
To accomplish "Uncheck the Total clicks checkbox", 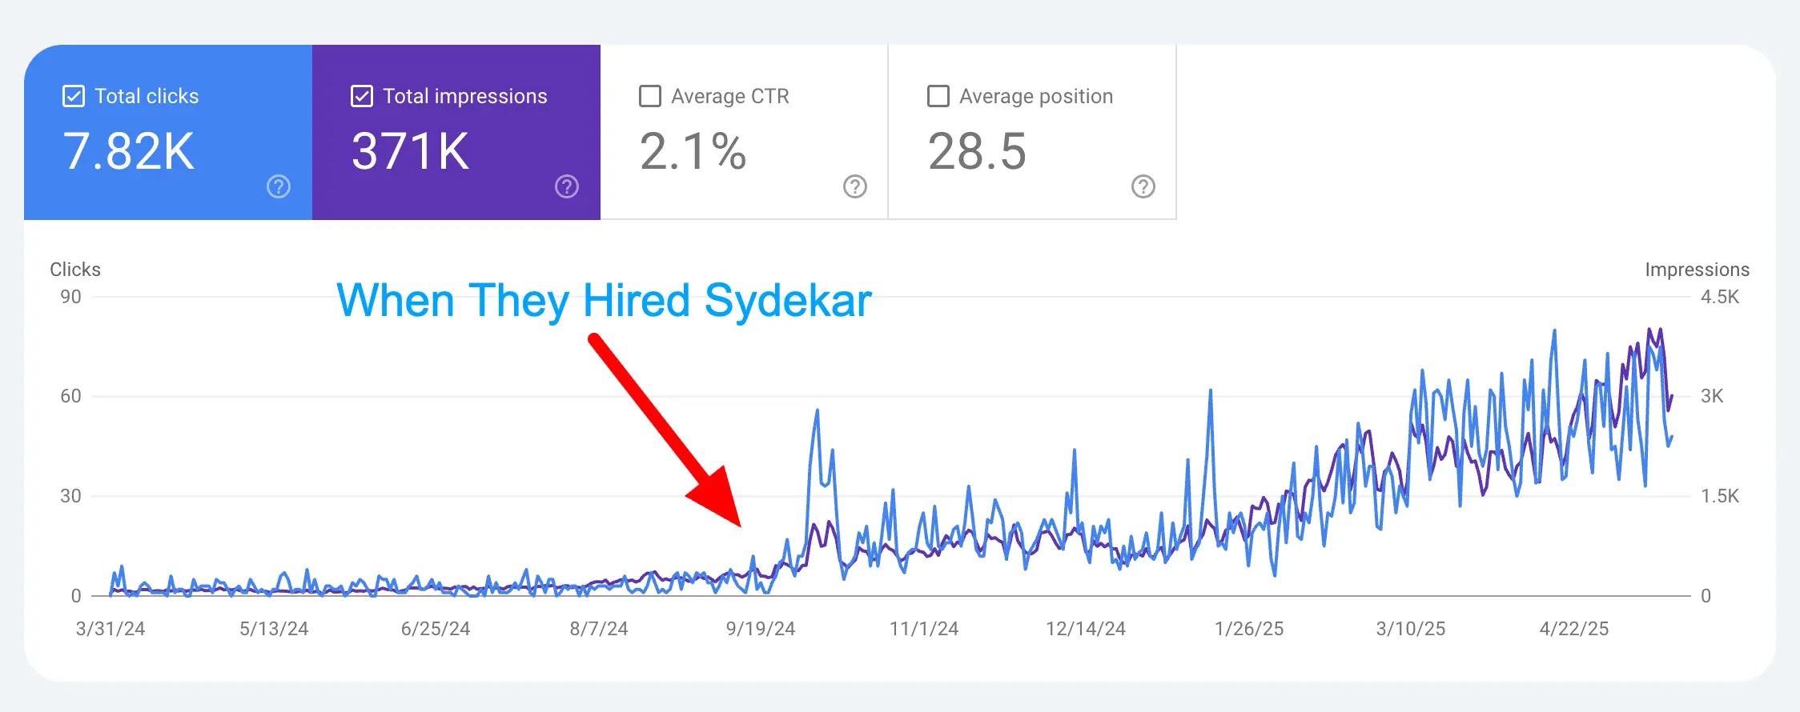I will click(74, 97).
